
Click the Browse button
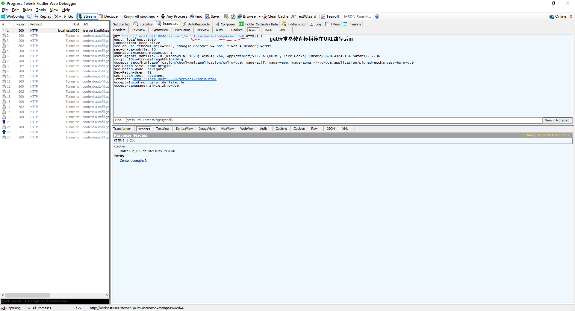[x=247, y=16]
